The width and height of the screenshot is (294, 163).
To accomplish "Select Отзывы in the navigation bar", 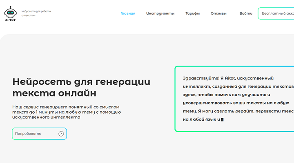I will click(218, 13).
